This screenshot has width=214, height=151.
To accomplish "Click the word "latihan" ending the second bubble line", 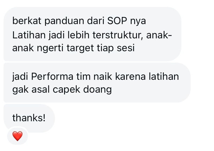I will (164, 77).
